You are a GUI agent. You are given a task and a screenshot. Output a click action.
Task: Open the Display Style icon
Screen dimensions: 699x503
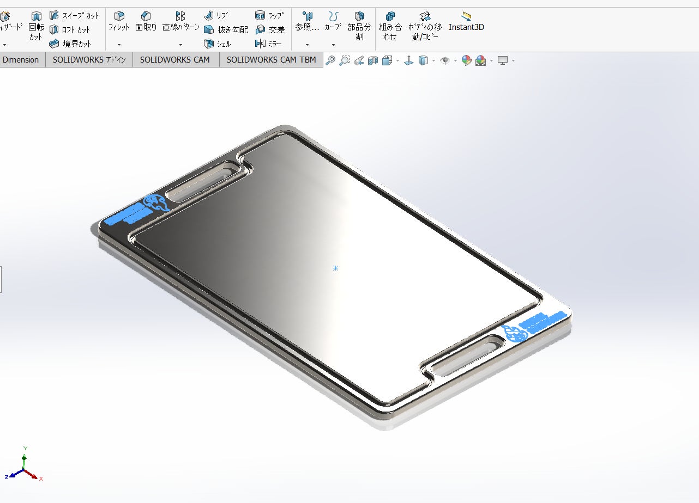424,60
